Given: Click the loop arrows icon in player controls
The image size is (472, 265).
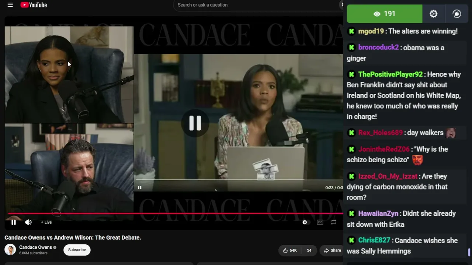Looking at the screenshot, I should [333, 222].
